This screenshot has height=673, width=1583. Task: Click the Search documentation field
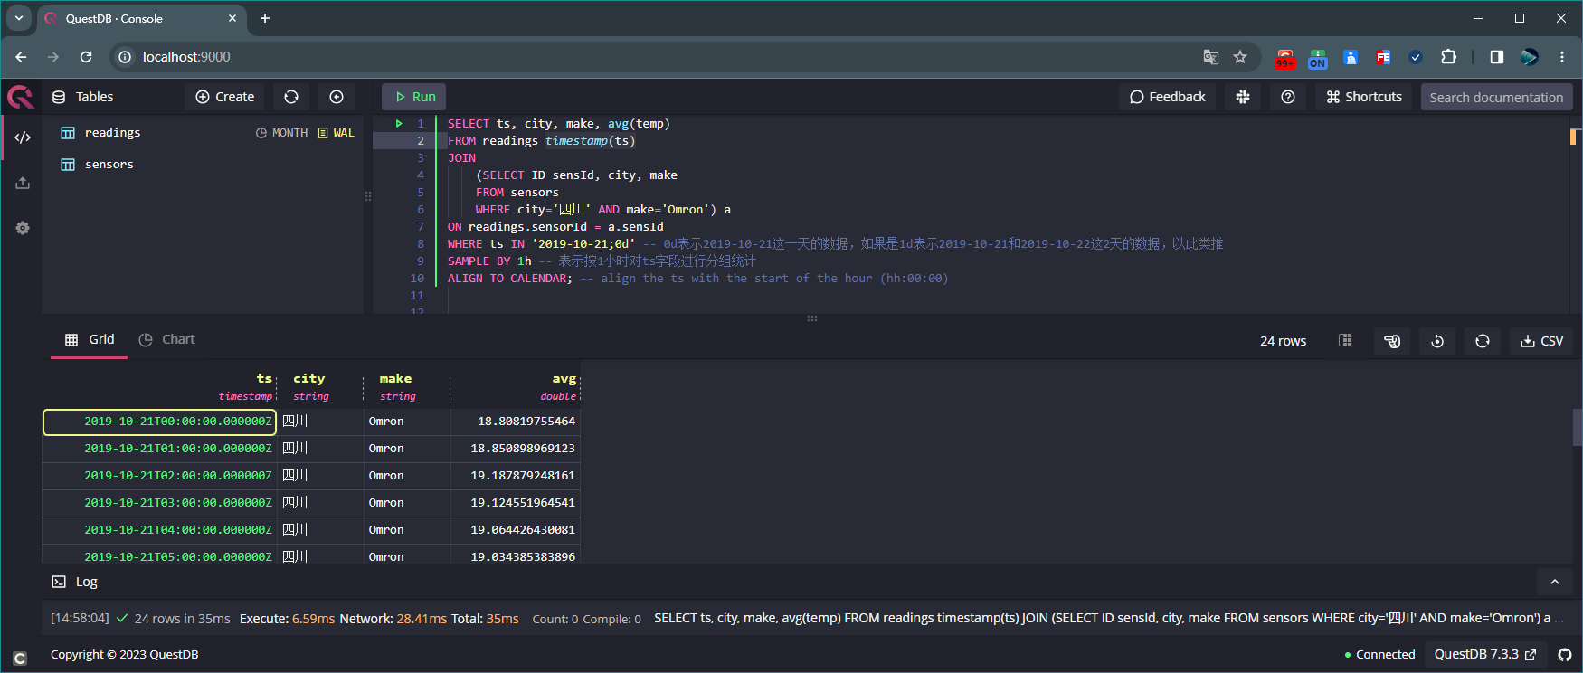click(1495, 97)
